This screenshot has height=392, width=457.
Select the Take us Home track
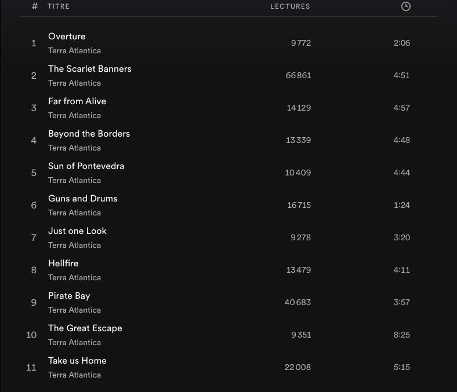[x=77, y=361]
